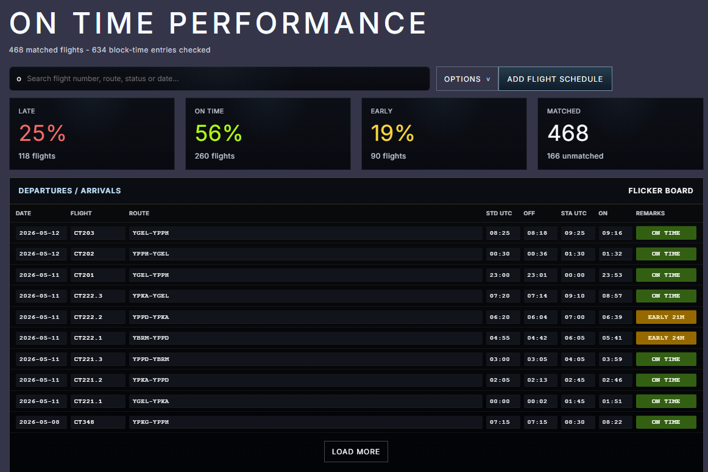Click the 90 flights text
This screenshot has height=472, width=708.
point(388,156)
